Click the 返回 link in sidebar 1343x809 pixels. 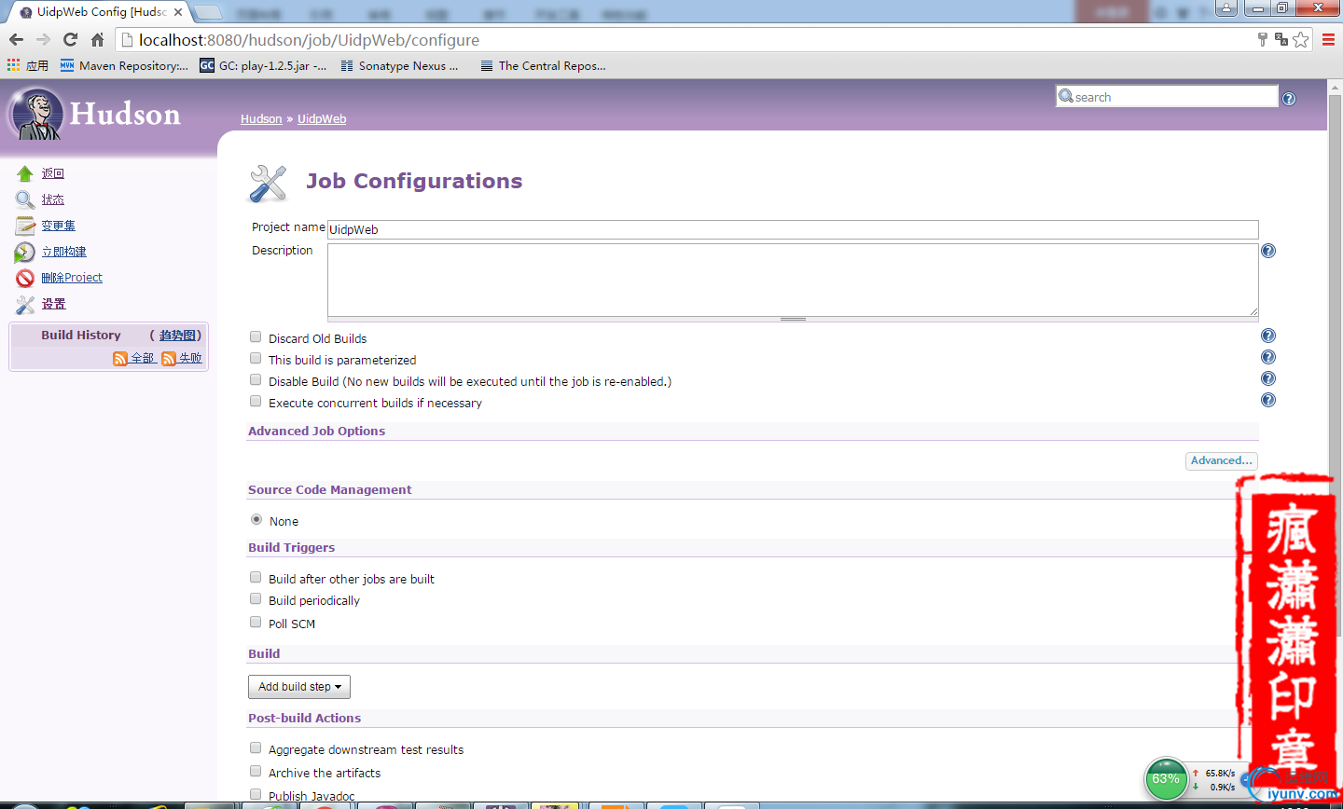(x=52, y=173)
